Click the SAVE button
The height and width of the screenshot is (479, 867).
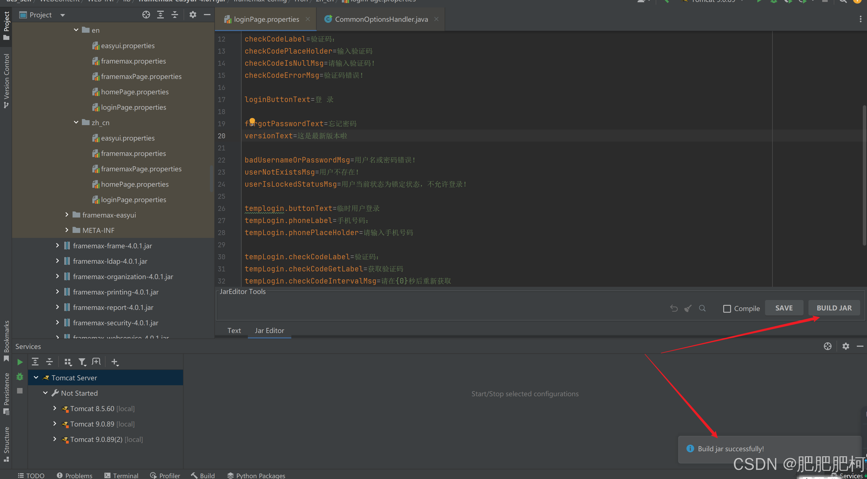783,308
